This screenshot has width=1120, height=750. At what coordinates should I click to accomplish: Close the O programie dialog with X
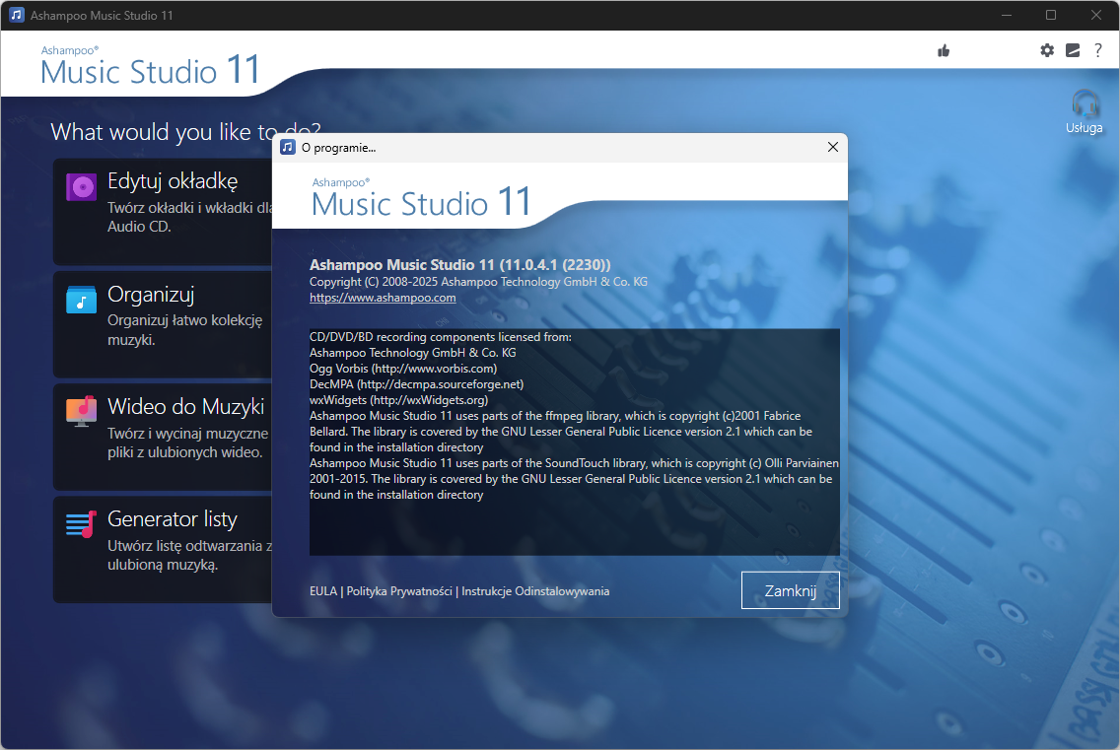click(x=832, y=147)
